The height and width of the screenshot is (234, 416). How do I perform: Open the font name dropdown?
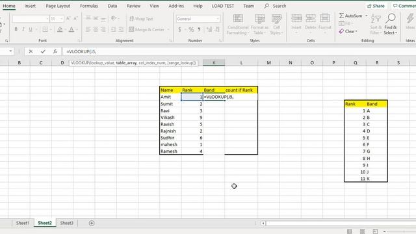[47, 19]
